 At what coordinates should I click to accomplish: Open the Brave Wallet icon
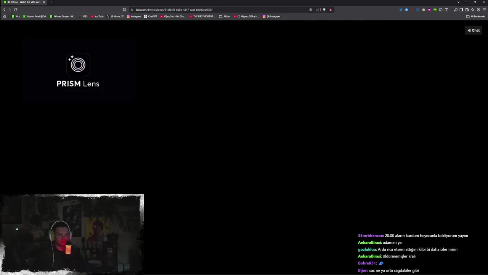[467, 10]
